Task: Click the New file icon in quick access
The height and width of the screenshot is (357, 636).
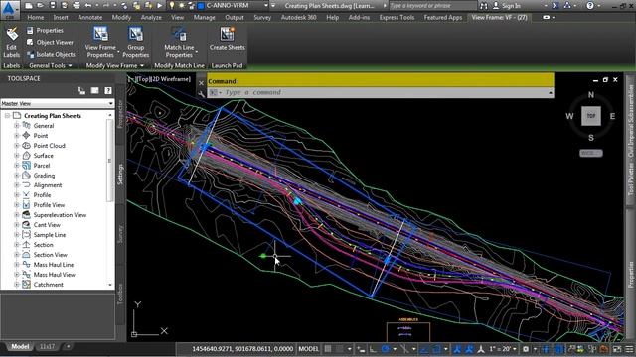Action: (29, 6)
